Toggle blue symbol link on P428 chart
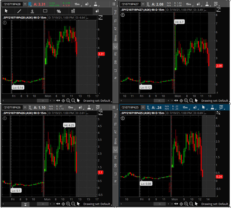 (x=30, y=4)
